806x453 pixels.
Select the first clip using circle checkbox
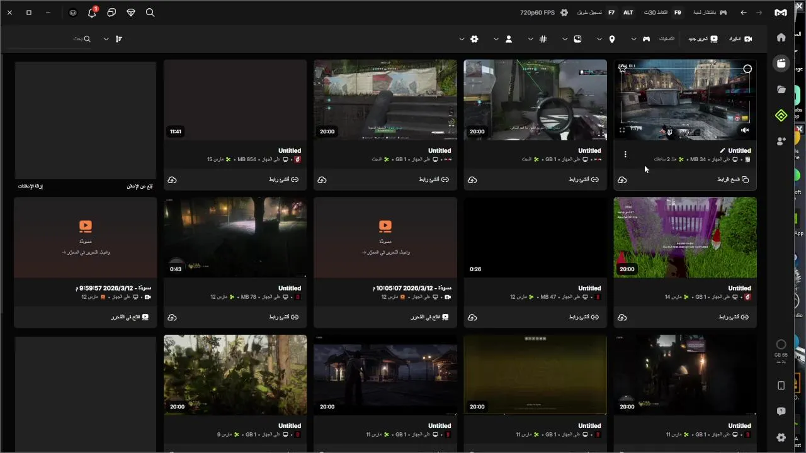pyautogui.click(x=747, y=69)
